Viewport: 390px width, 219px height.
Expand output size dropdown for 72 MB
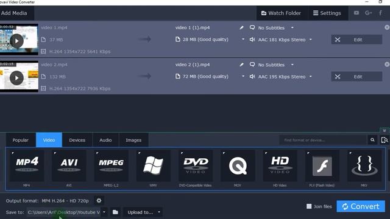[x=243, y=76]
